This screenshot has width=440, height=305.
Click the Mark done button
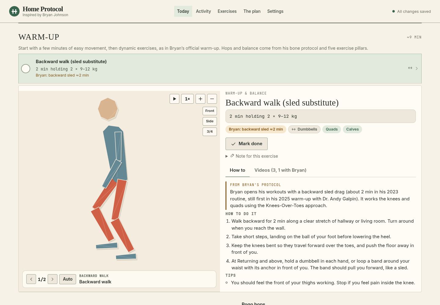(247, 144)
